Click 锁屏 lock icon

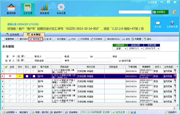point(132,112)
